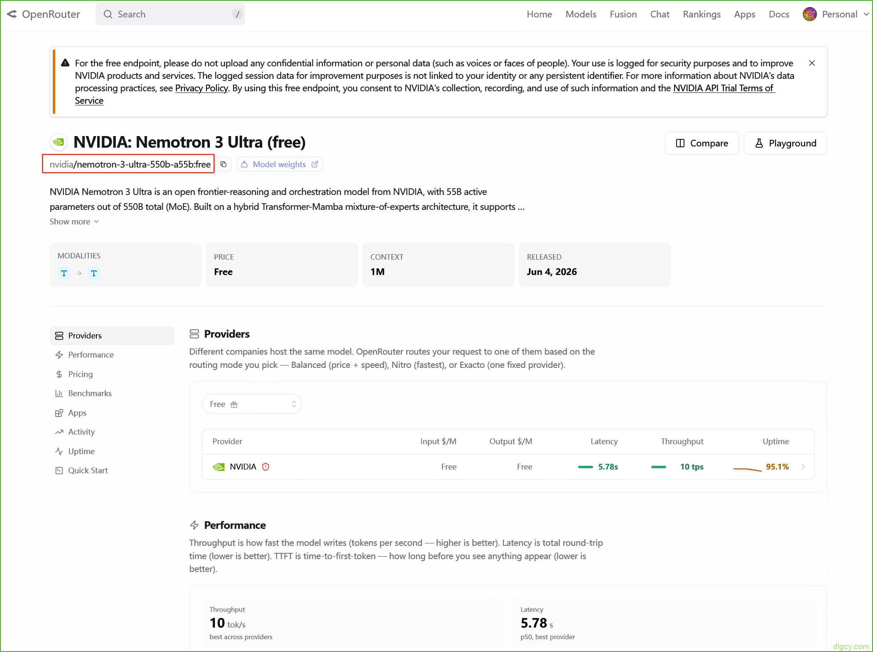Click the Uptime column header
Screen dimensions: 873x652
point(776,441)
